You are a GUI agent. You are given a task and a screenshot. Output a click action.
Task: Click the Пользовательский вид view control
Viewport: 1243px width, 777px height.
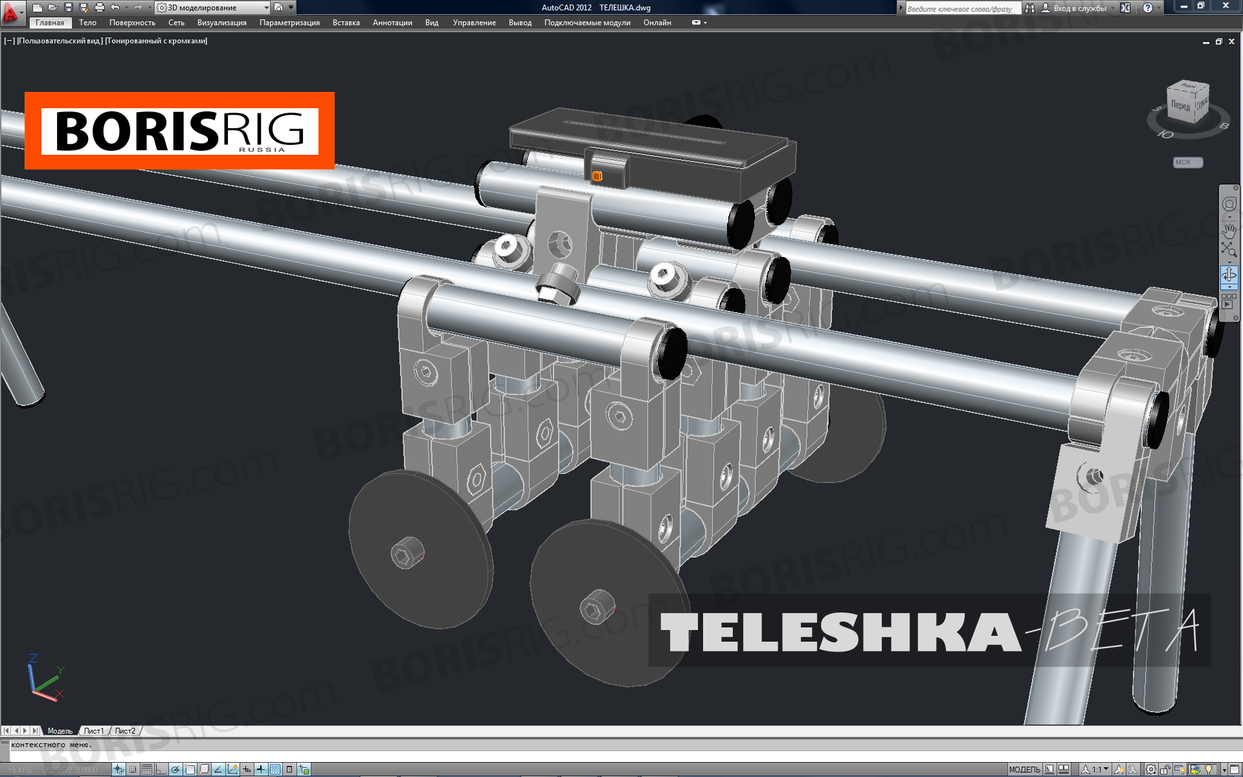(x=60, y=41)
